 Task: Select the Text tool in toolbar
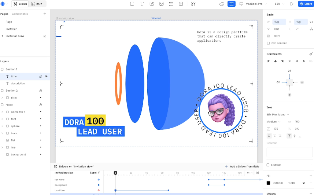pos(142,4)
